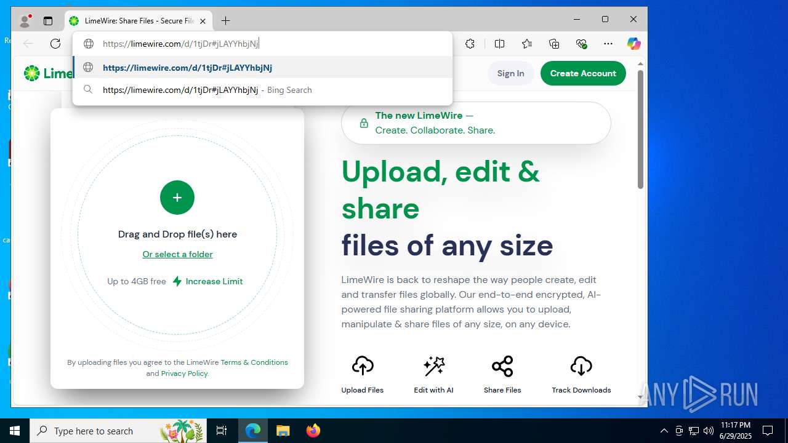The image size is (788, 443).
Task: Click Or select a folder link
Action: click(x=177, y=254)
